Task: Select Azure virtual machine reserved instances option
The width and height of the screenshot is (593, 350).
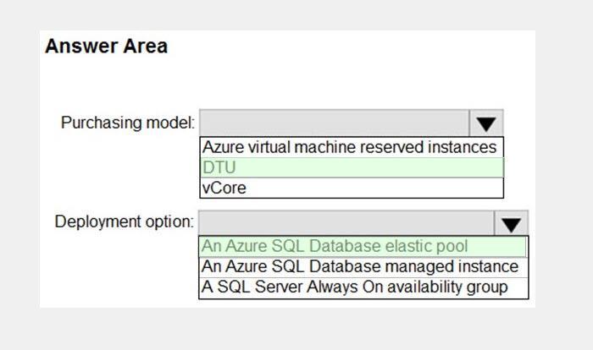Action: pos(352,147)
